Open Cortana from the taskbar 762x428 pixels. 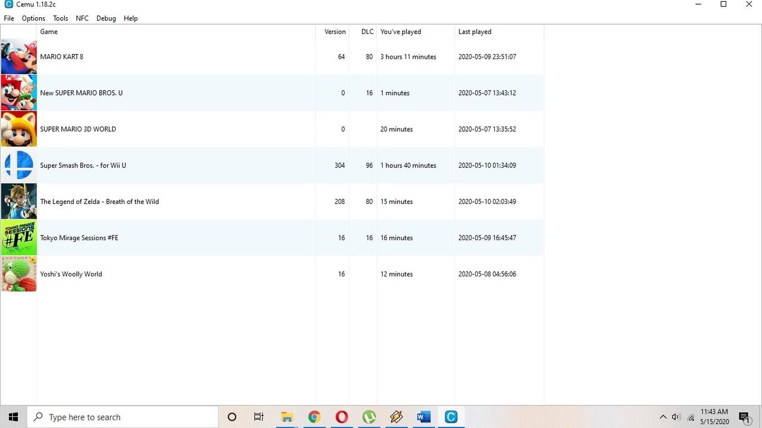232,417
